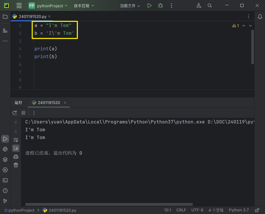
Task: Click string "I'm Tom" on line 1
Action: coord(59,25)
